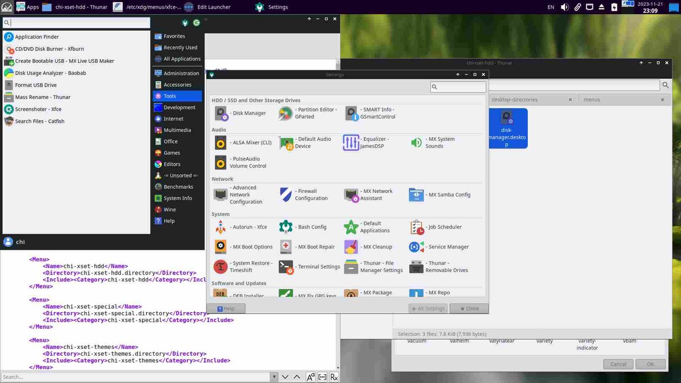
Task: Launch Partition Editor GParted
Action: pyautogui.click(x=308, y=113)
